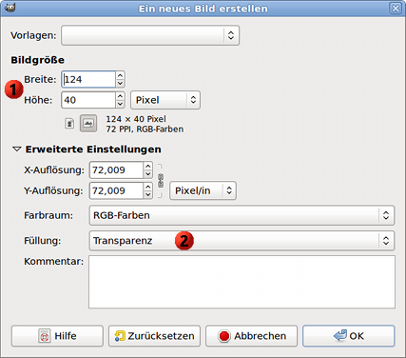Increase Höhe with the up arrow
Screen dimensions: 406x358
point(120,96)
